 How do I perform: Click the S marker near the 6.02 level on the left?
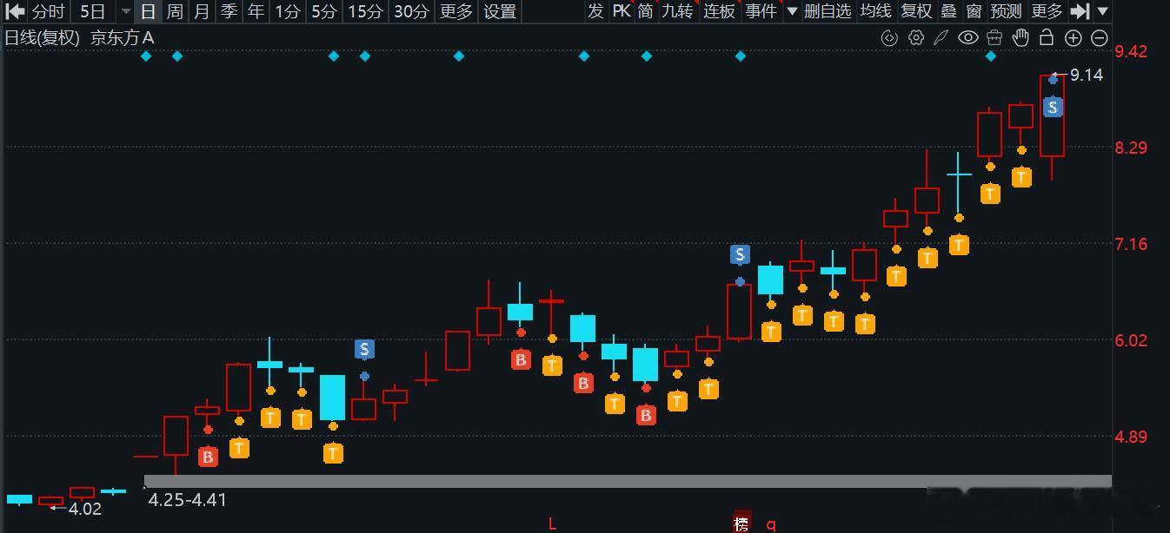point(364,349)
